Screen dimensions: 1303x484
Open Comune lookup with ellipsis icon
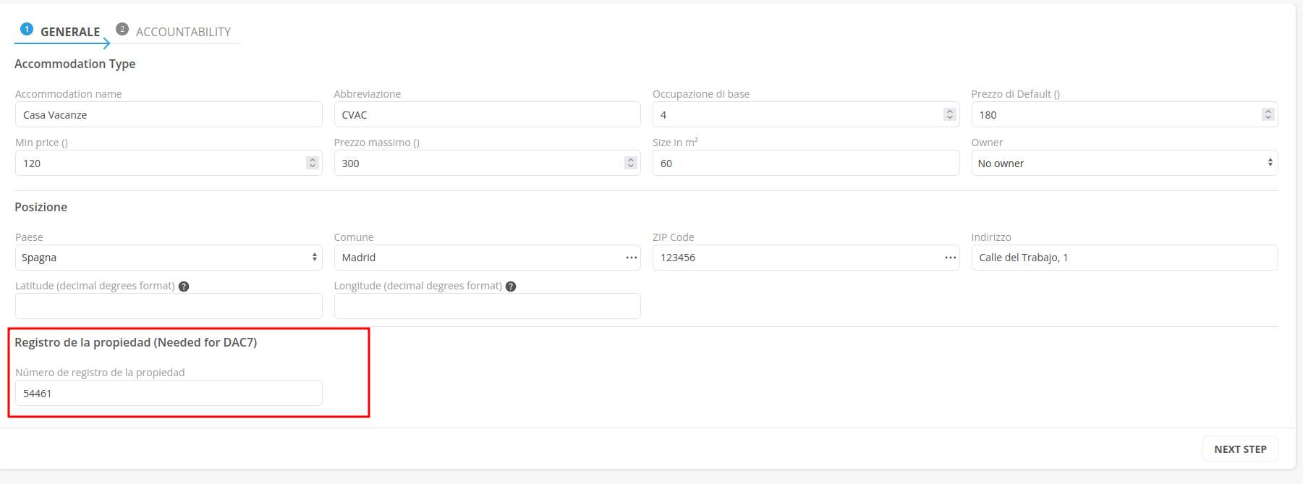(x=631, y=258)
